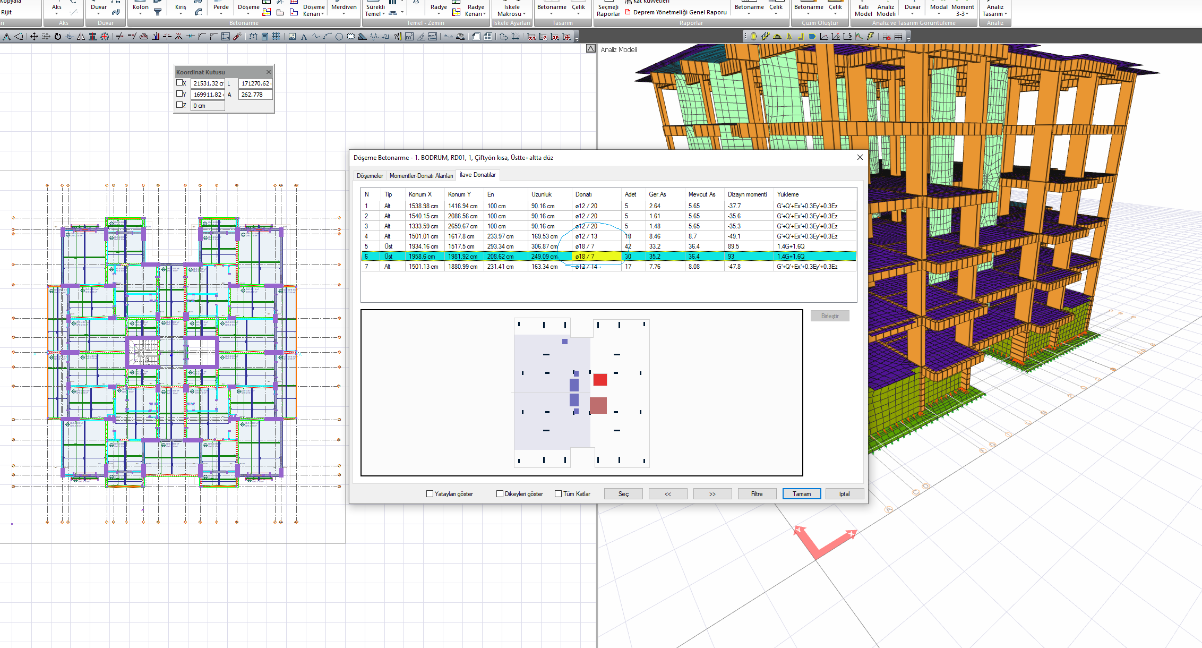Click the green graph curve icon
Screen dimensions: 1202x648
tap(859, 37)
